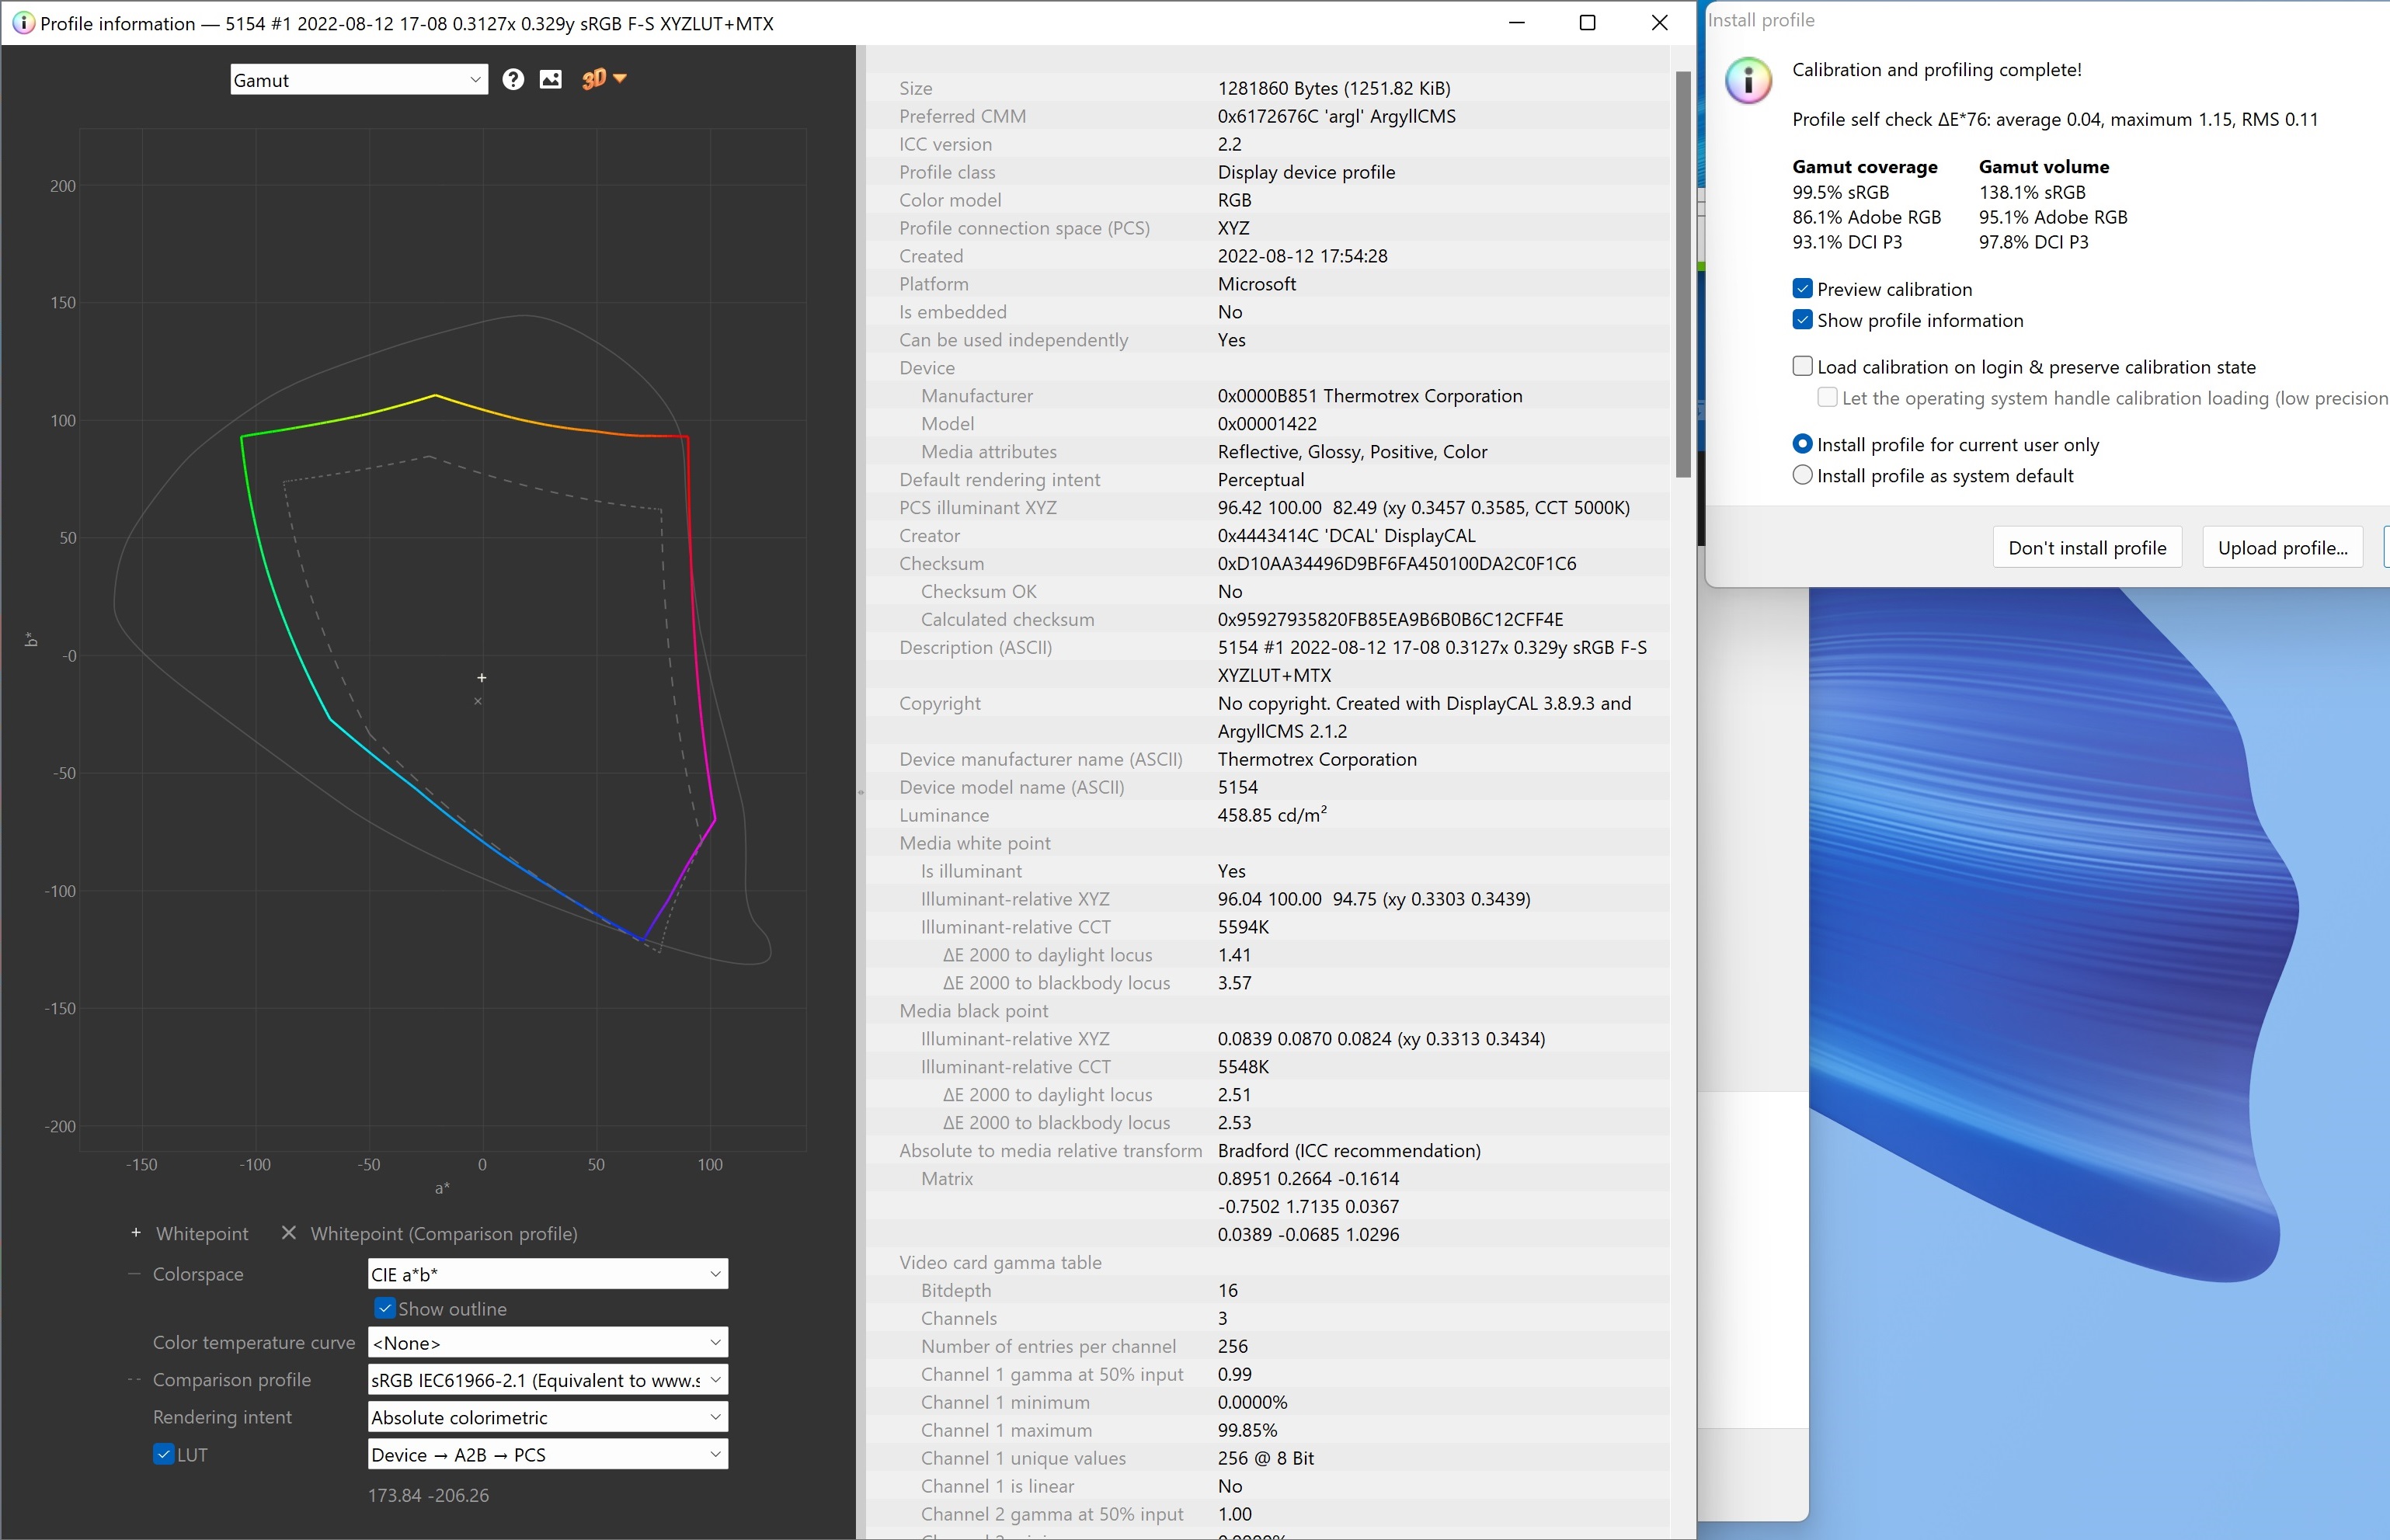Viewport: 2390px width, 1540px height.
Task: Disable the Show outline checkbox
Action: 385,1308
